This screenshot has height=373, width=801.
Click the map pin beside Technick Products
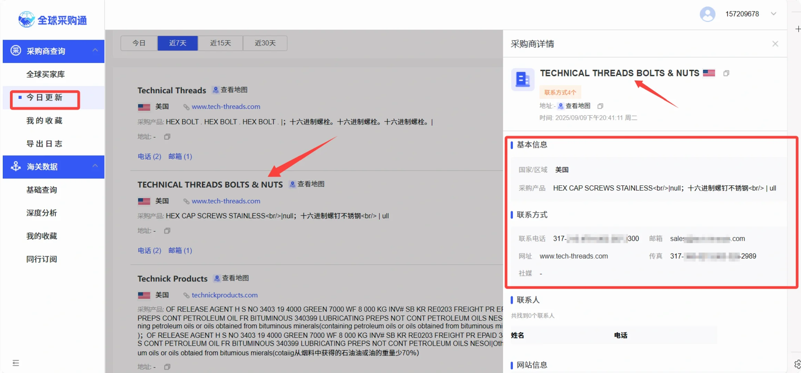(217, 278)
